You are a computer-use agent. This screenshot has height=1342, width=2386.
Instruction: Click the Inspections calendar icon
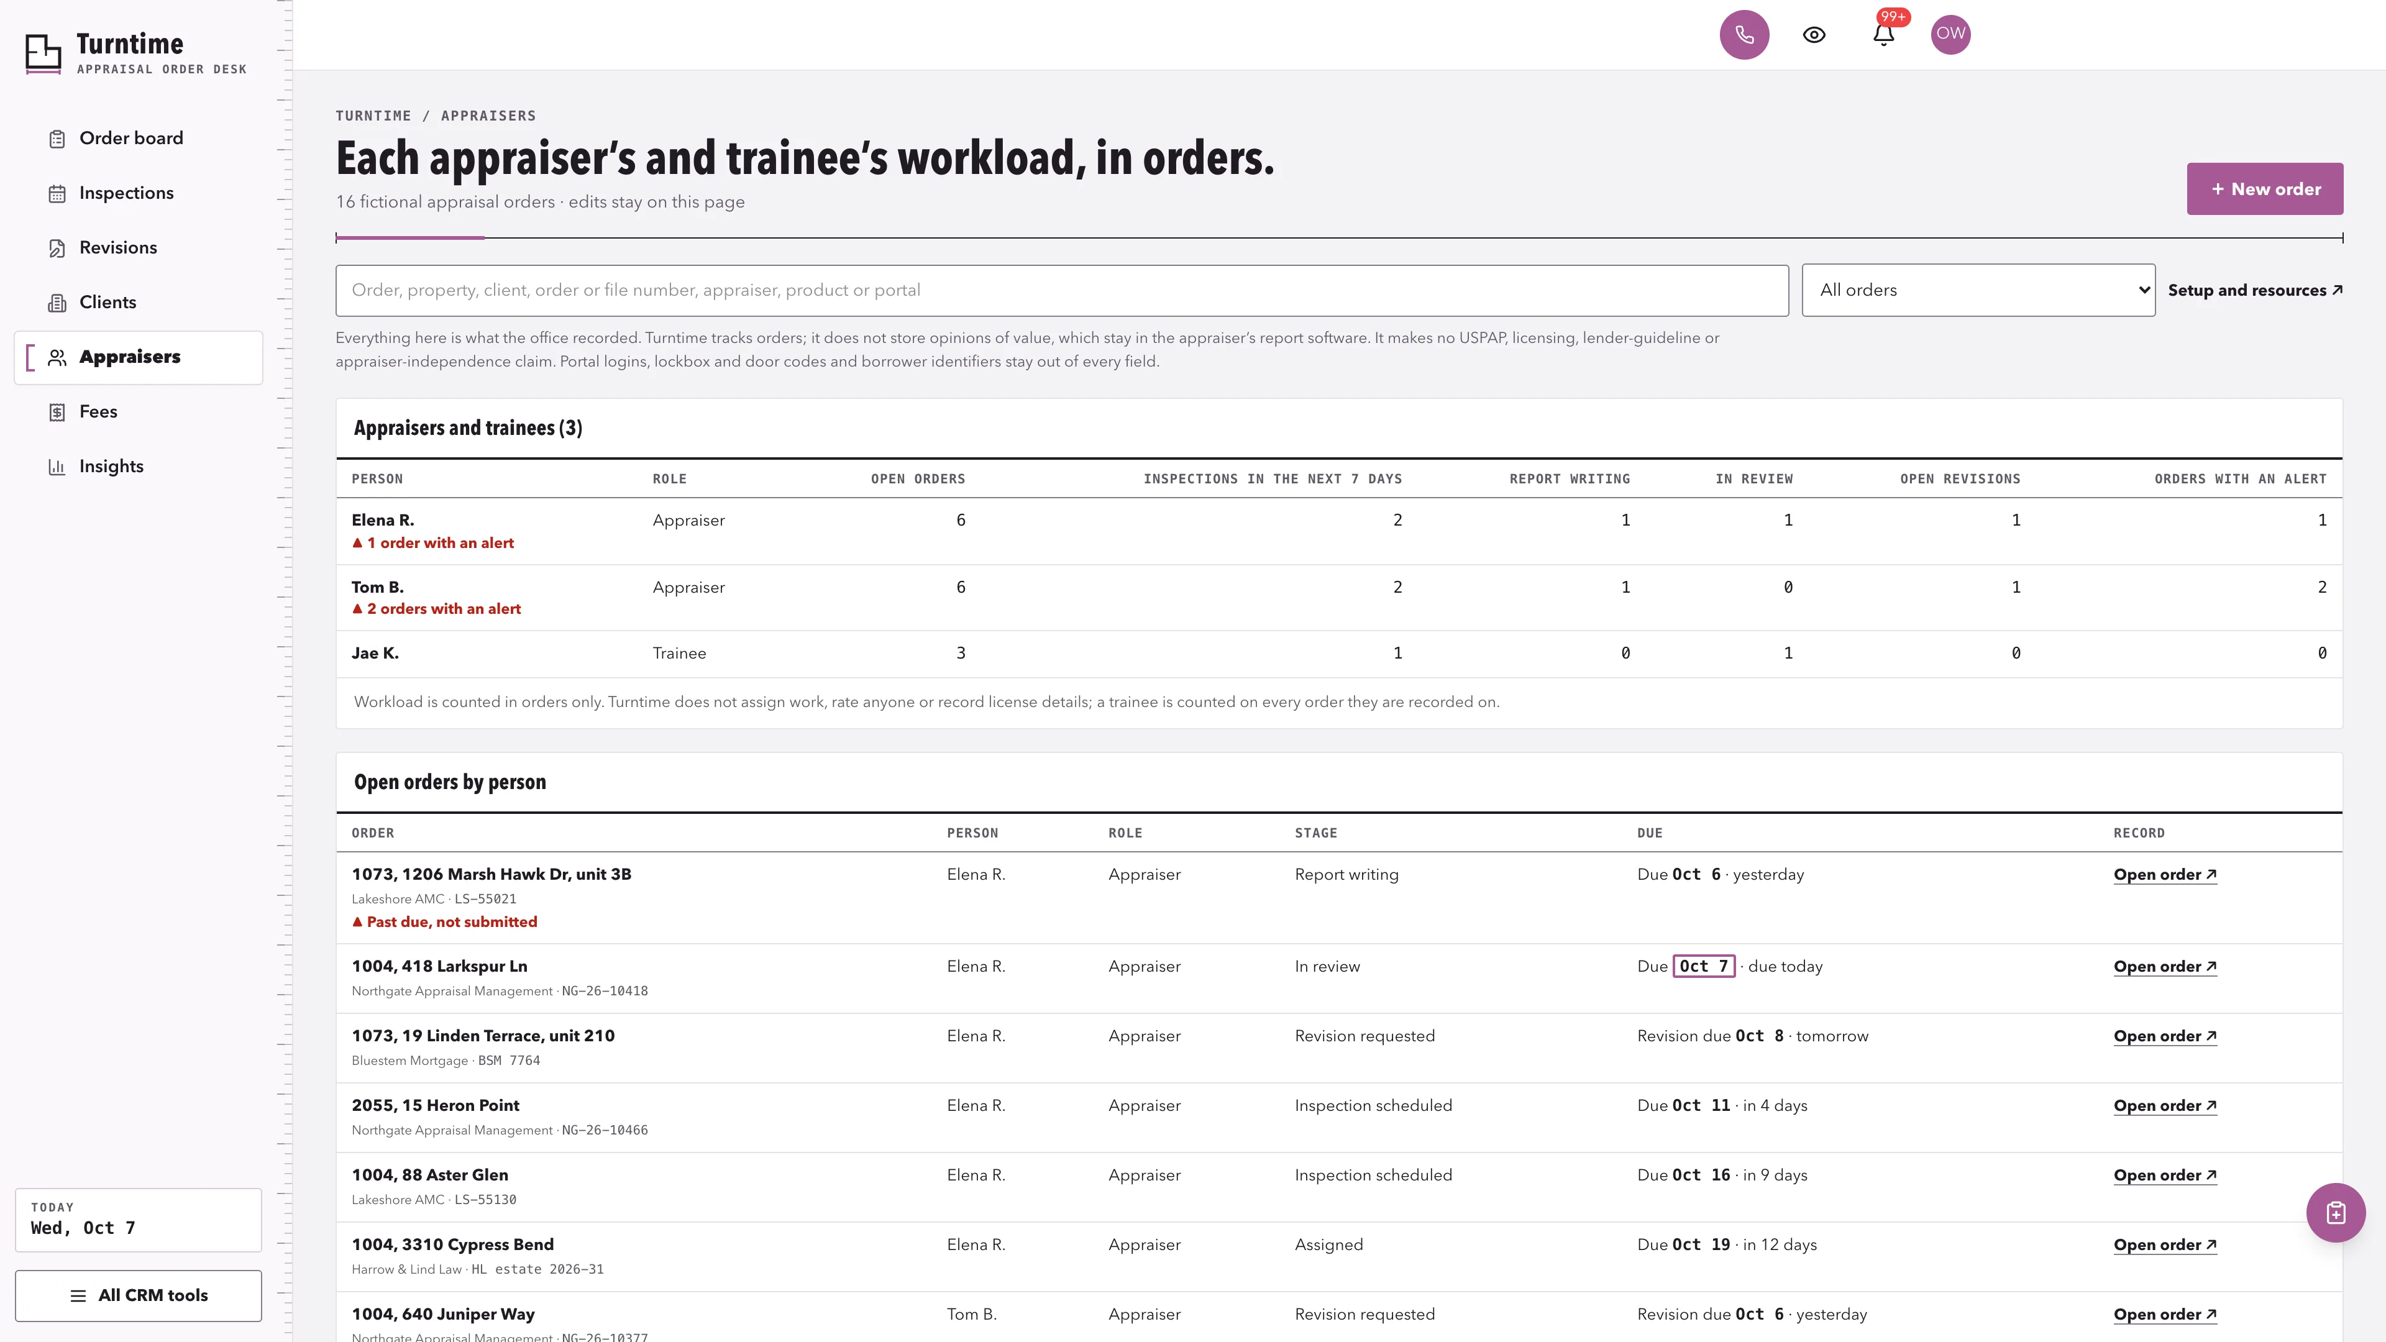pyautogui.click(x=57, y=194)
